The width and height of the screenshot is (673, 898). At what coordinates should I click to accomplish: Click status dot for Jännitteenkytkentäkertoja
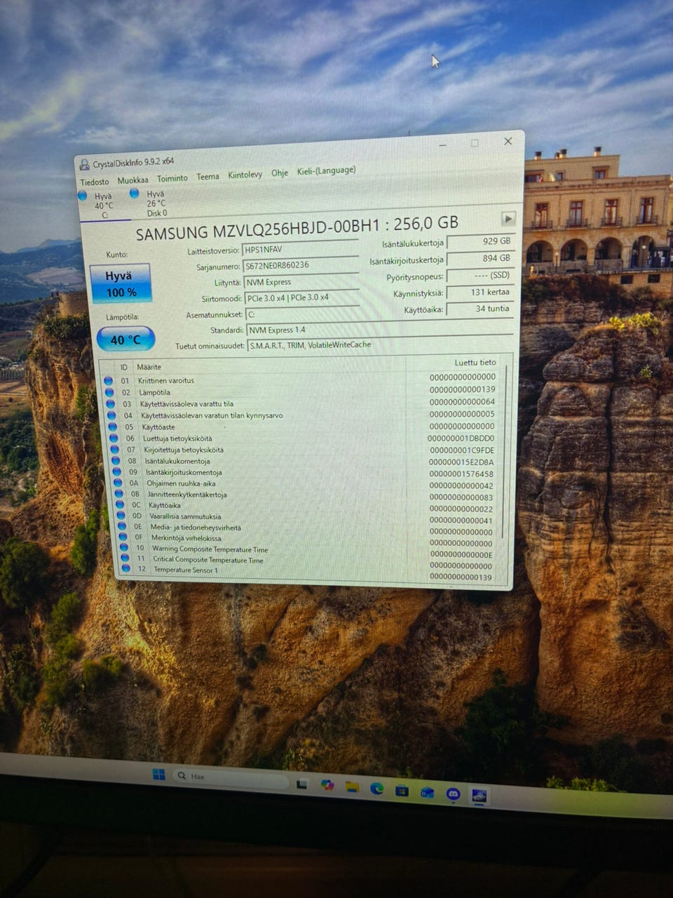tap(118, 494)
